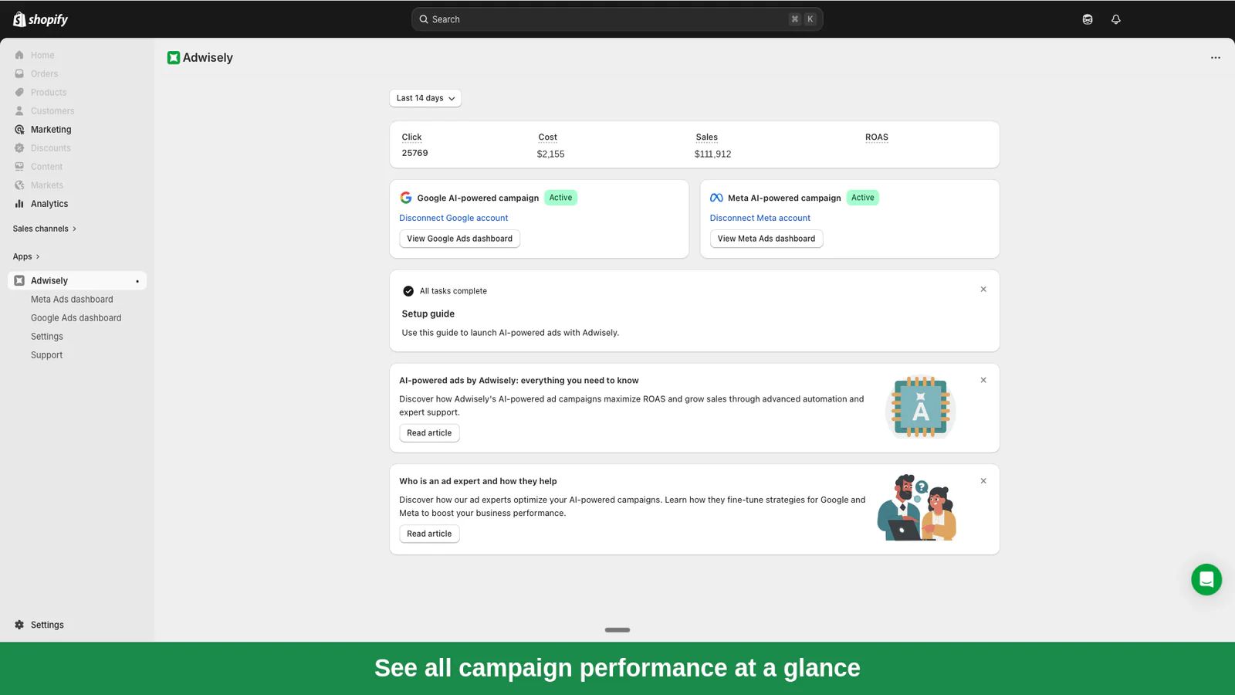
Task: Click the Meta logo on campaign card
Action: click(x=716, y=198)
